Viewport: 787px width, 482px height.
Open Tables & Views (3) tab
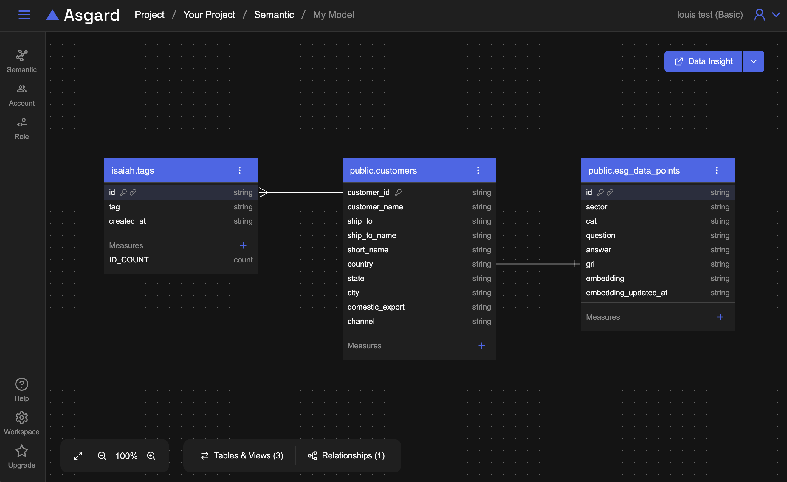pos(242,455)
